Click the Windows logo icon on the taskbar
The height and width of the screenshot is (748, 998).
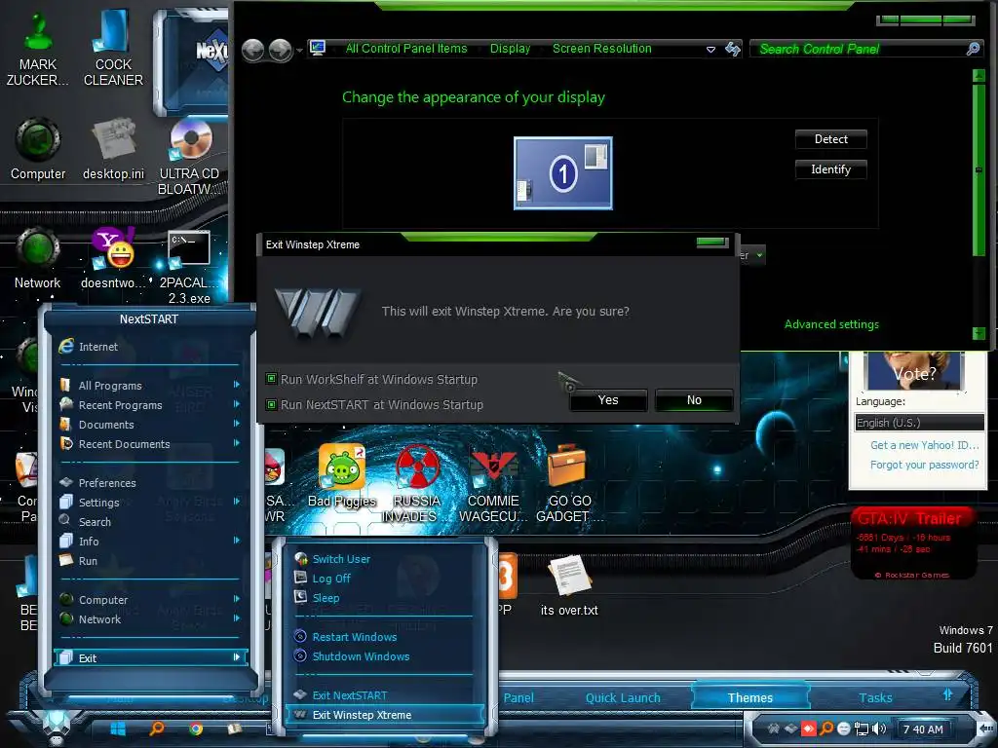coord(118,729)
